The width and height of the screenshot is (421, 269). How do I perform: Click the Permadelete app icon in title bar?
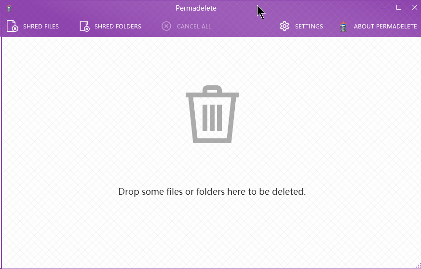coord(9,8)
